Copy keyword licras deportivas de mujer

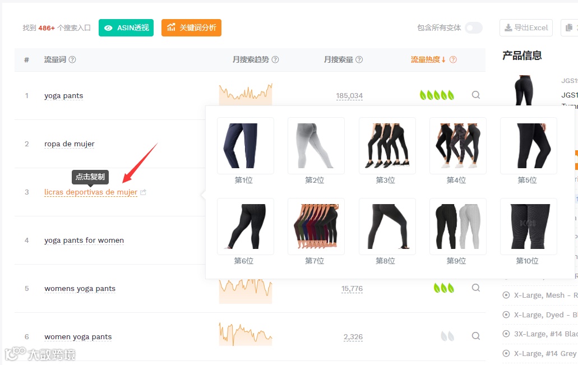point(91,192)
